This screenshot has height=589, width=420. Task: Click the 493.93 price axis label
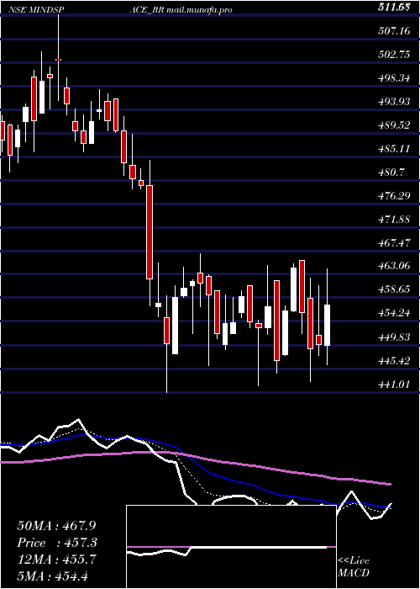[x=394, y=102]
